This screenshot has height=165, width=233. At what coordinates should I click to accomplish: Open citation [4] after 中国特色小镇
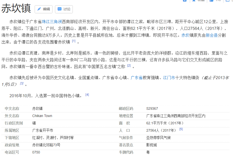(x=87, y=95)
